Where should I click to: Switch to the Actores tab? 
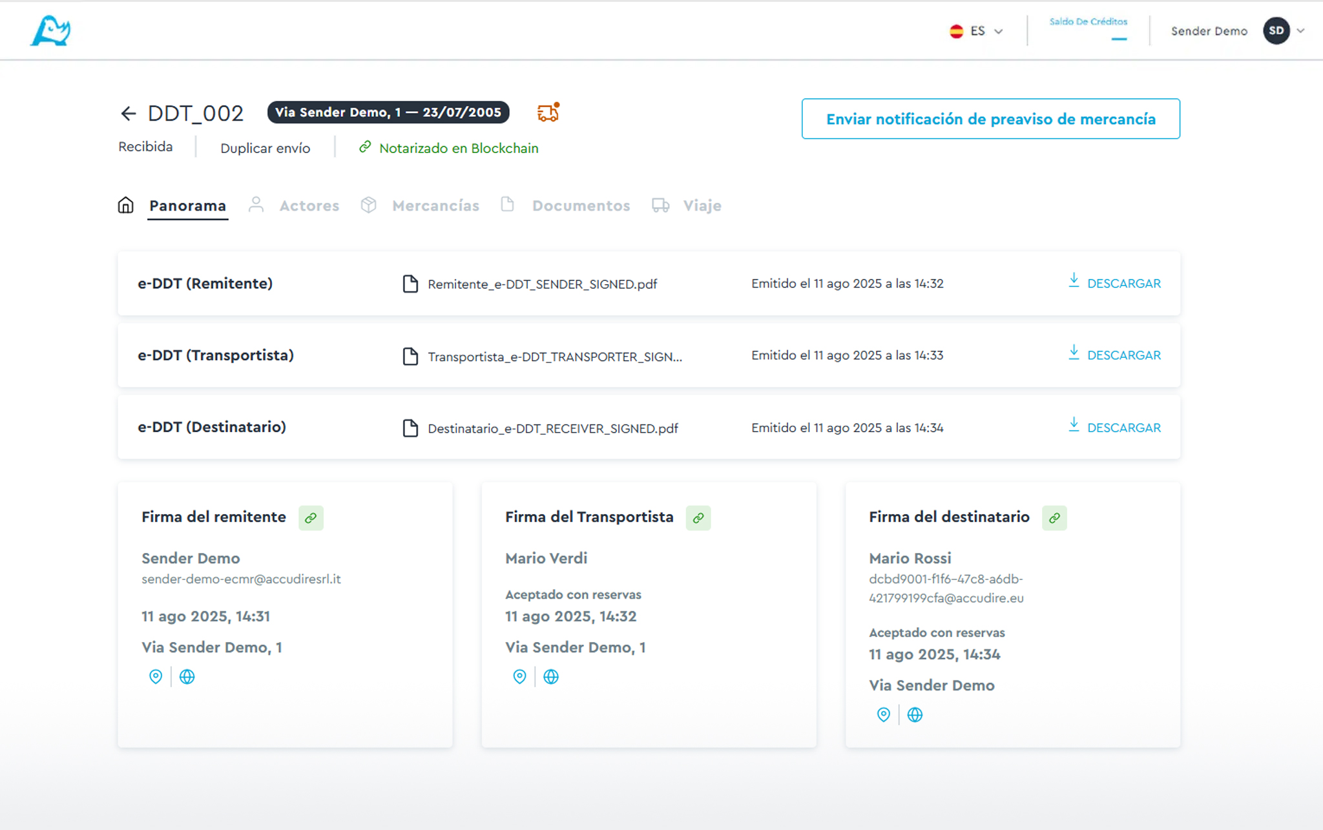[x=308, y=206]
